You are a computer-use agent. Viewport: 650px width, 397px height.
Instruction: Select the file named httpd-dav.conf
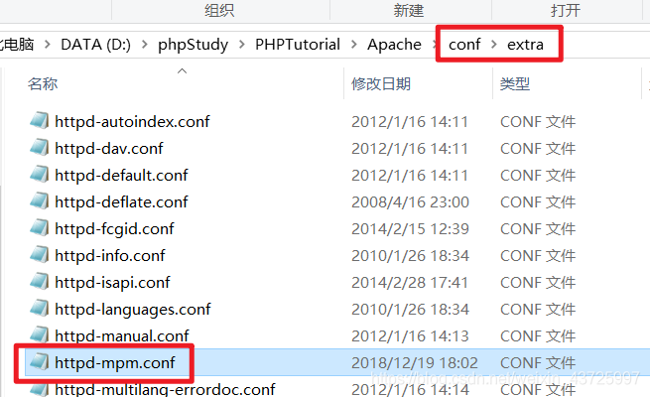pyautogui.click(x=109, y=148)
